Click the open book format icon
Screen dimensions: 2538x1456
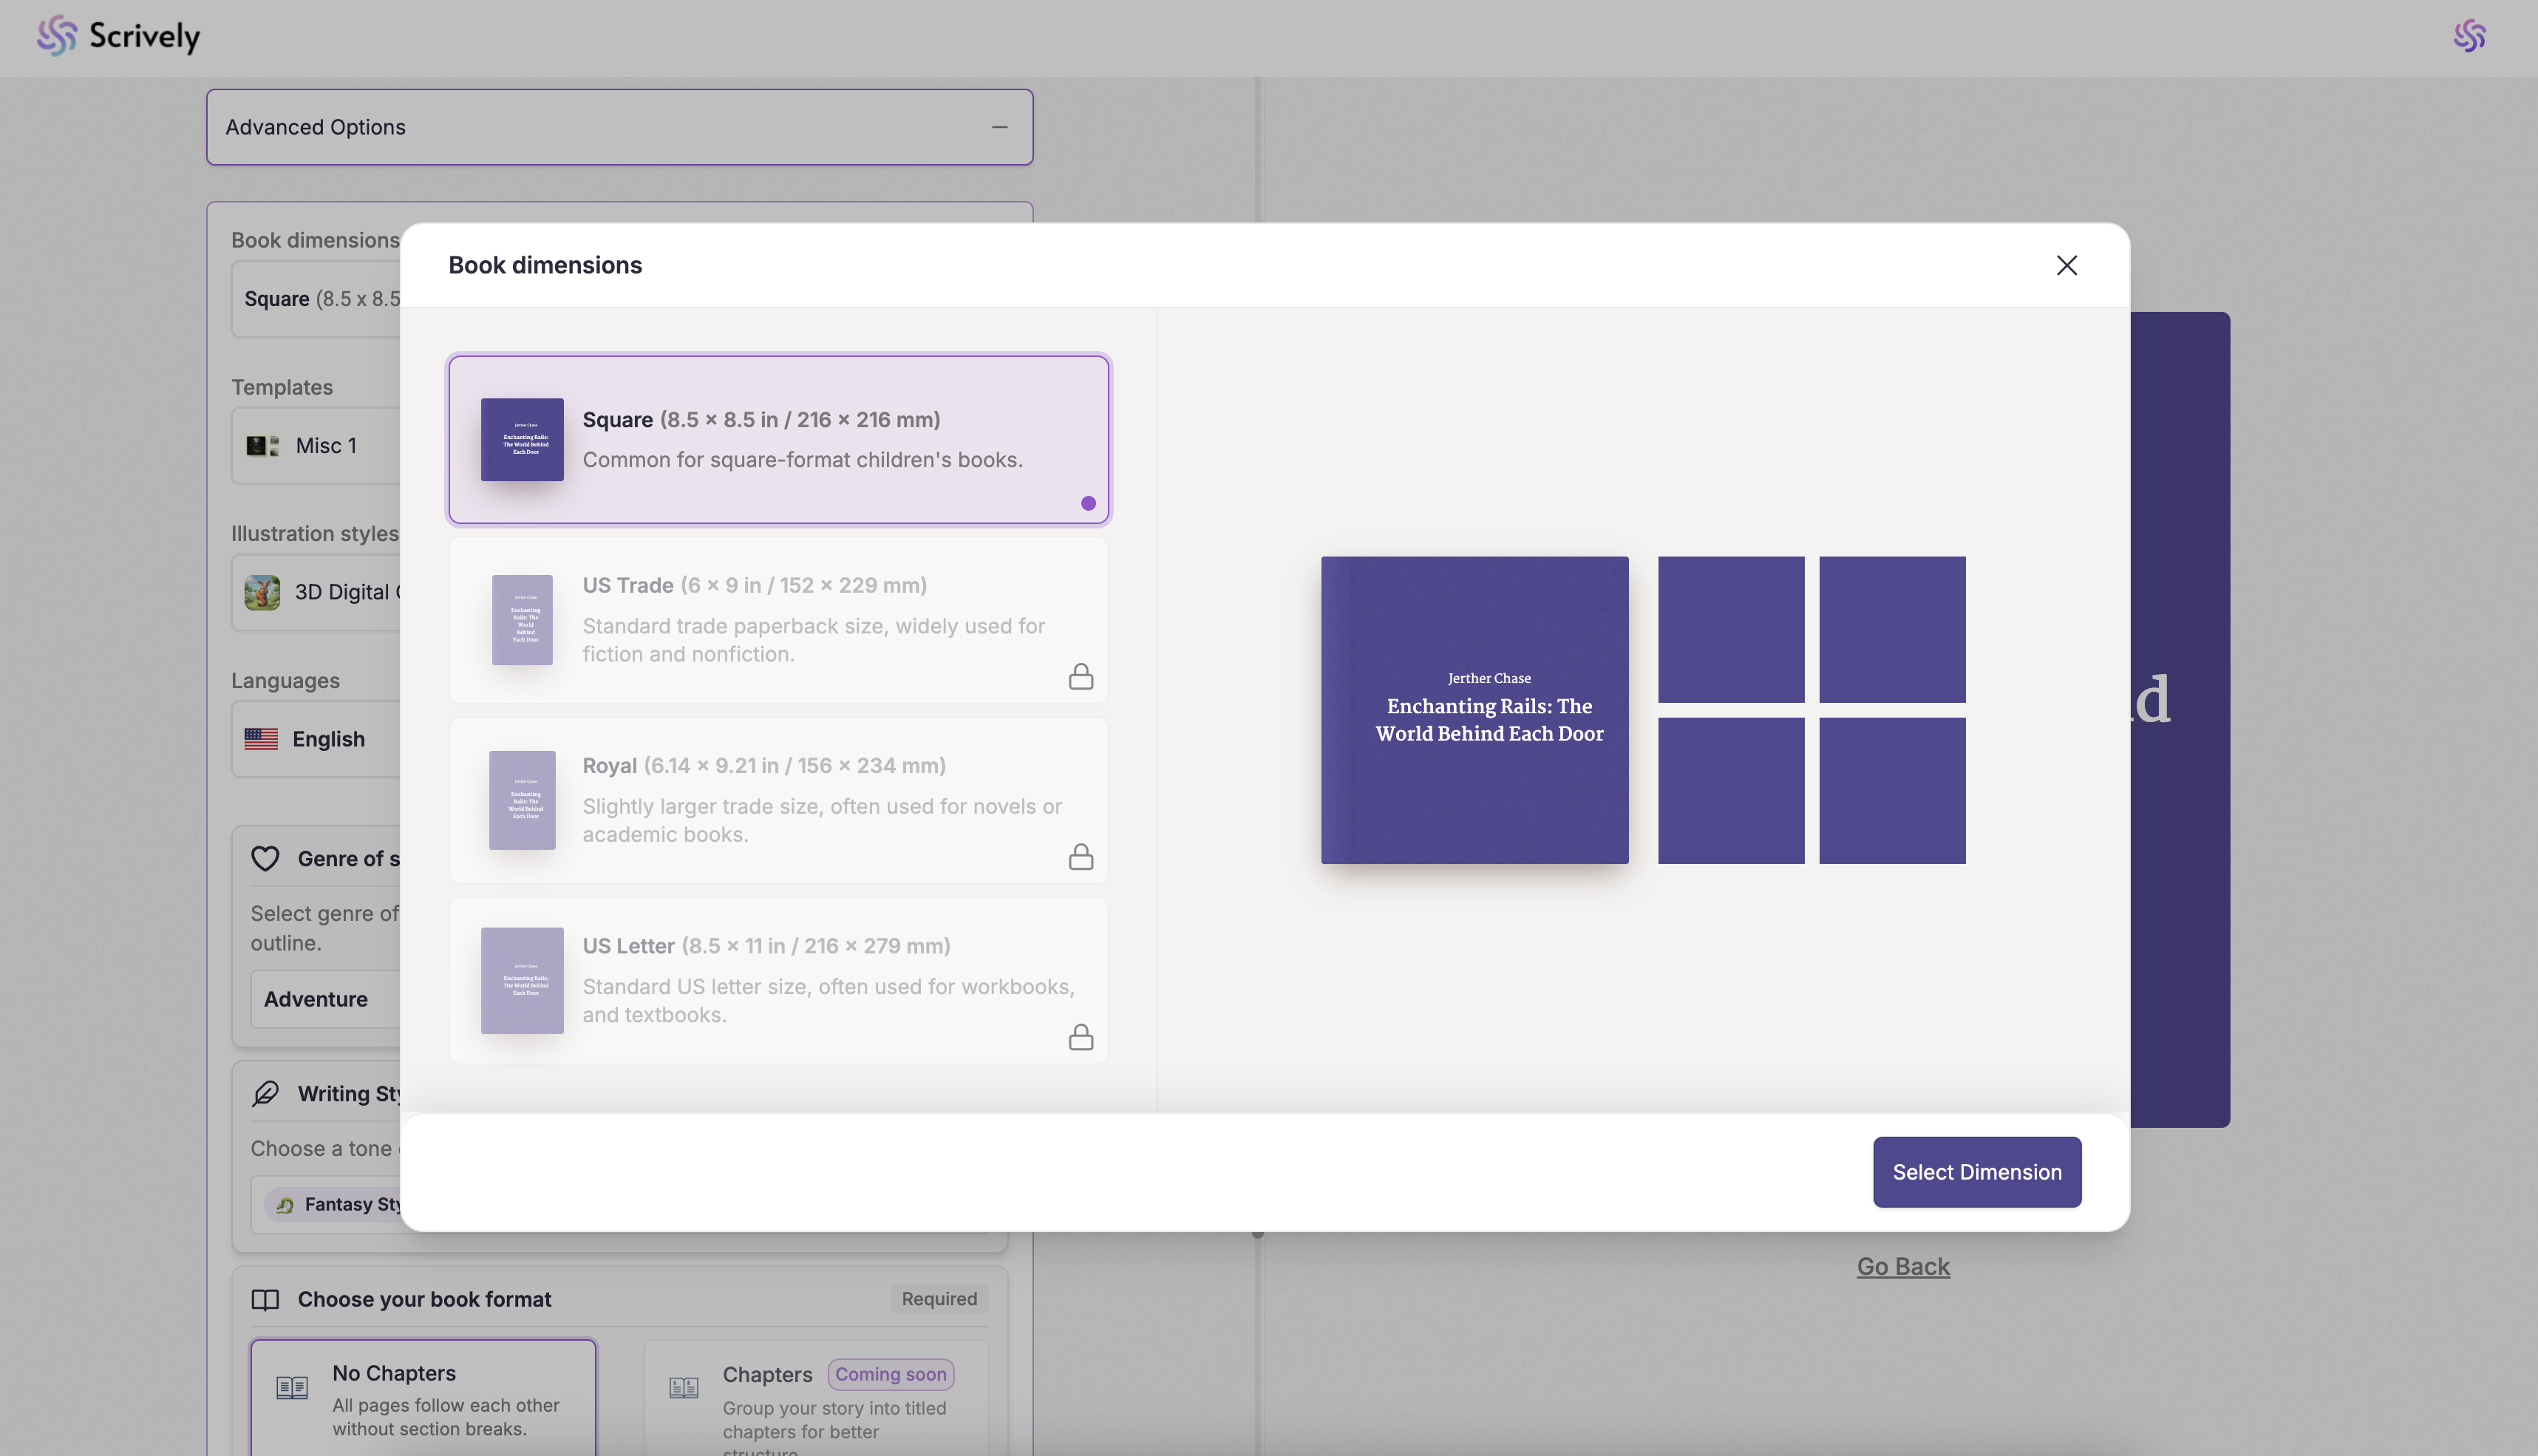tap(265, 1299)
